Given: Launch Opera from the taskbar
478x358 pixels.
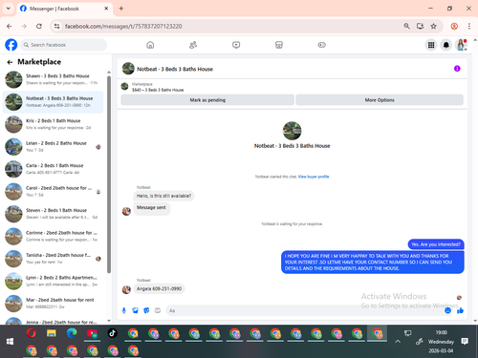Looking at the screenshot, I should point(31,333).
